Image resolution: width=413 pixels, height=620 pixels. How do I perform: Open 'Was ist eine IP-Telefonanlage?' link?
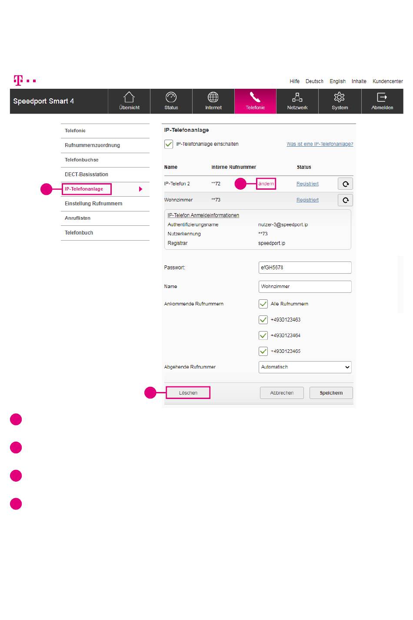[x=320, y=144]
